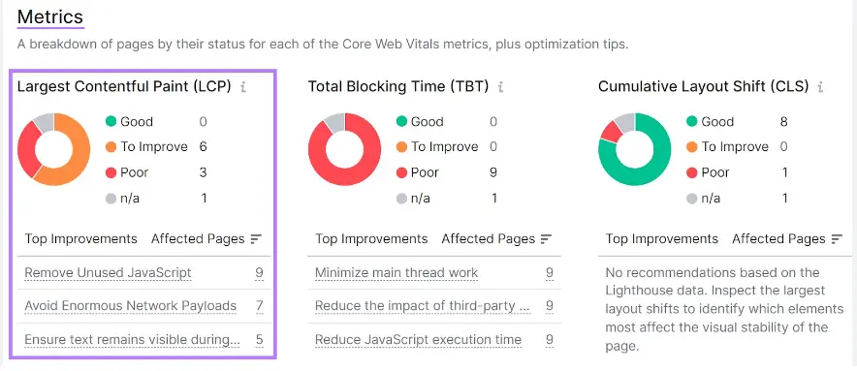The width and height of the screenshot is (857, 371).
Task: View 7 pages affected by network payloads
Action: (x=260, y=306)
